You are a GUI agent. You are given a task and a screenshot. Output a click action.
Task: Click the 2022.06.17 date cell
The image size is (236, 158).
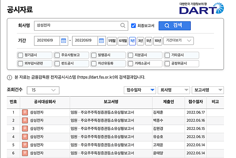coord(196,112)
